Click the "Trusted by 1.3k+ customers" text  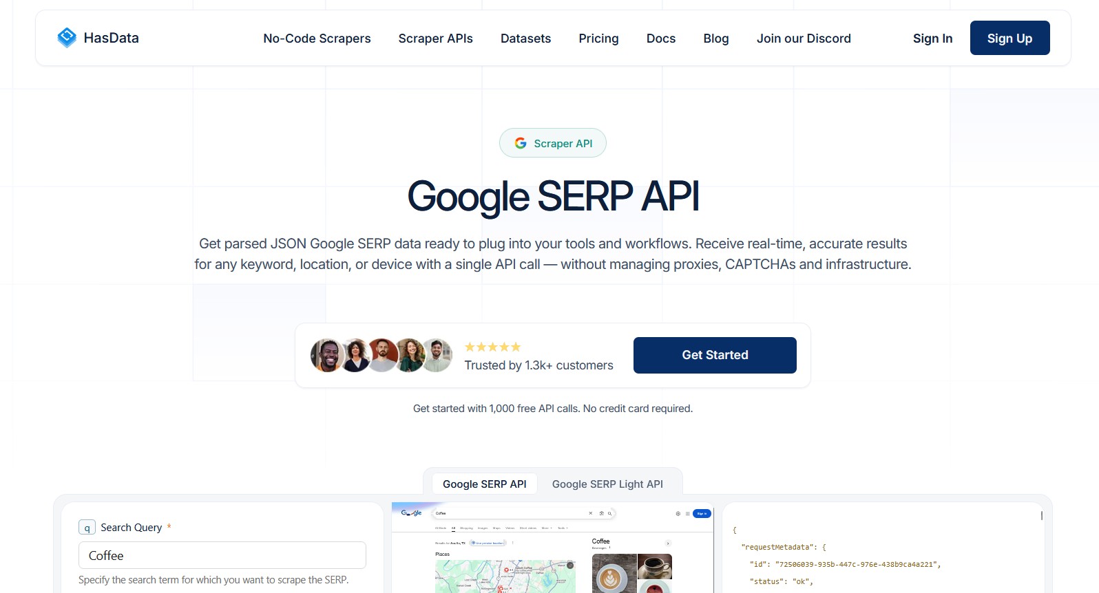[538, 365]
